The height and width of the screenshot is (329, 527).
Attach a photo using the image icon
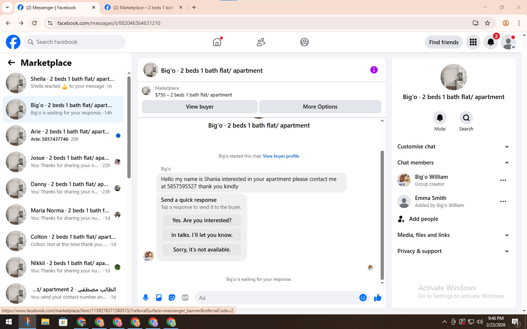coord(159,298)
